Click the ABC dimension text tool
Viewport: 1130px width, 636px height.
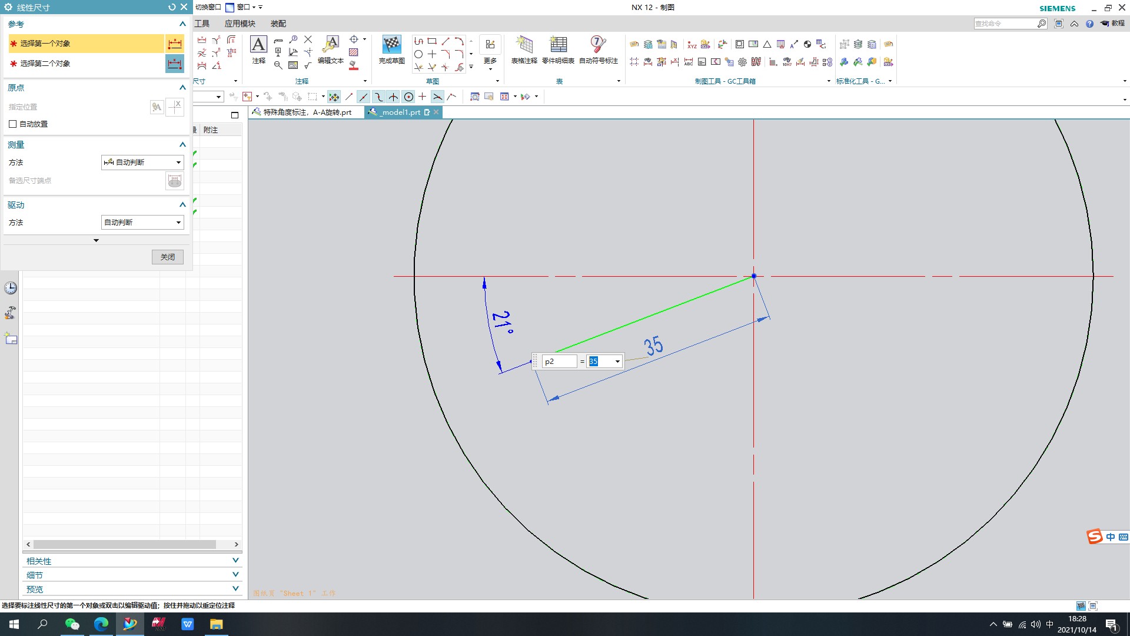pos(688,62)
